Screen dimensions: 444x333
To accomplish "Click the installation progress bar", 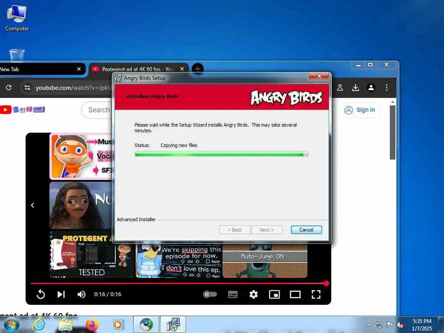I will [x=221, y=154].
